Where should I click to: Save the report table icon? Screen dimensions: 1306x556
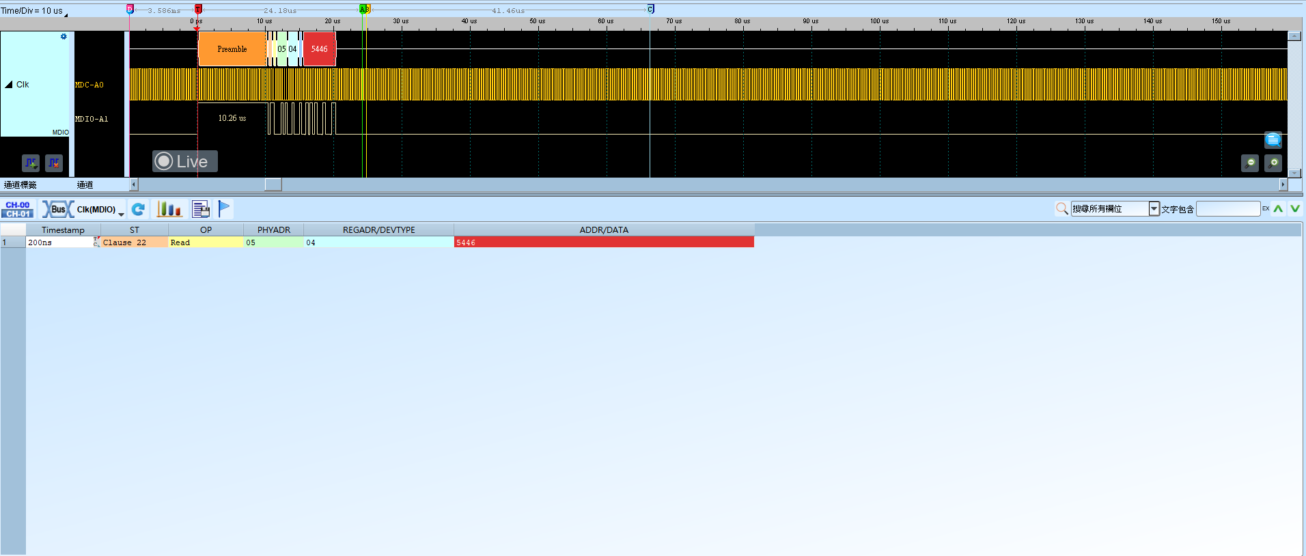click(200, 209)
